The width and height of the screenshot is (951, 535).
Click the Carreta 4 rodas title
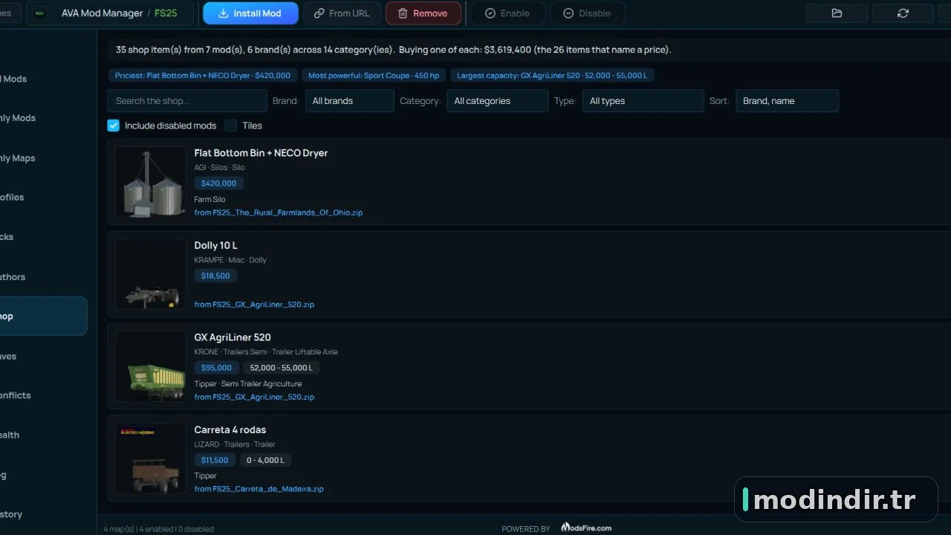click(230, 429)
